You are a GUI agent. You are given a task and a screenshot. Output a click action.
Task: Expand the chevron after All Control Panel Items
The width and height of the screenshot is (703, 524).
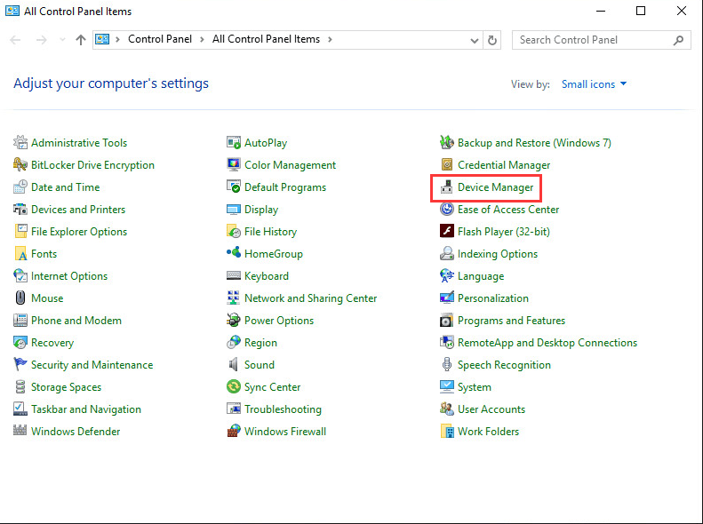pos(330,40)
